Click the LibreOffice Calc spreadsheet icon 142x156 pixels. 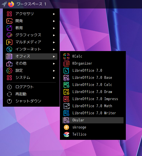click(66, 85)
